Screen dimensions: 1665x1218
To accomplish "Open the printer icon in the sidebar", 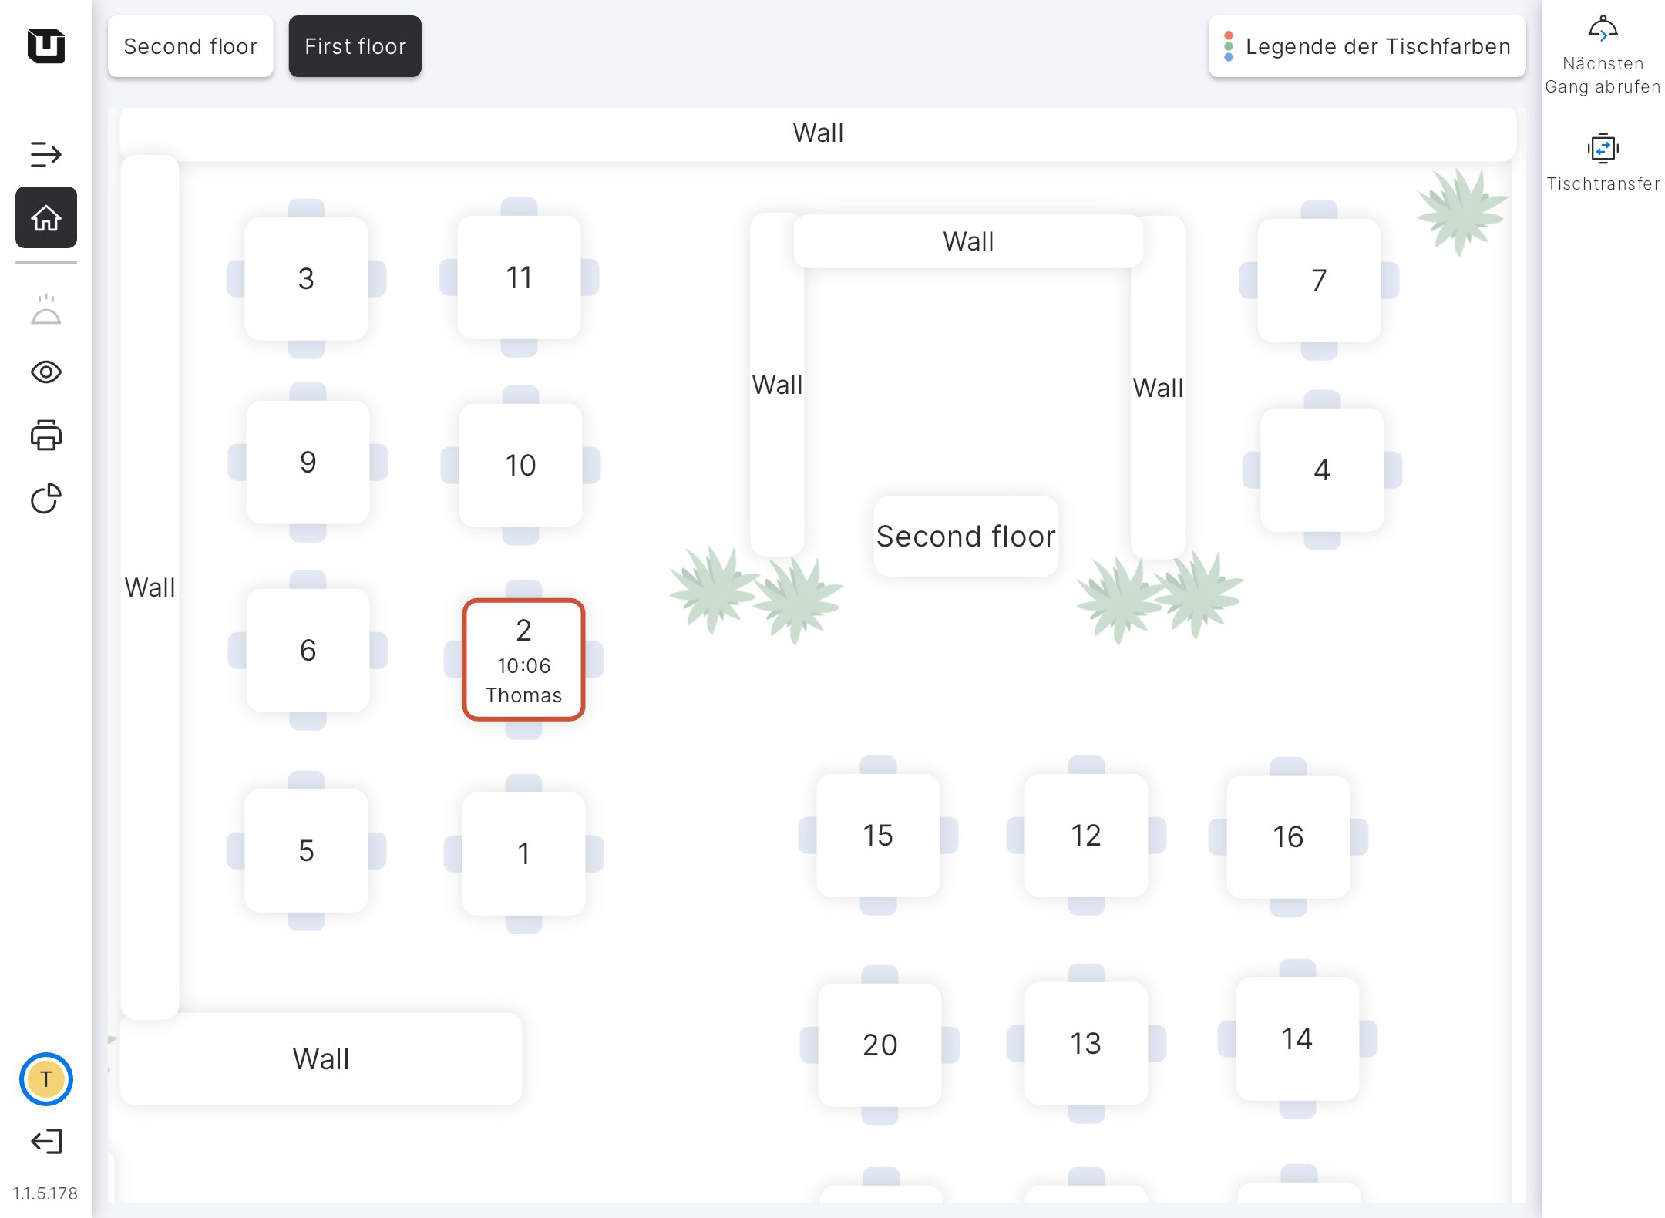I will click(x=46, y=436).
